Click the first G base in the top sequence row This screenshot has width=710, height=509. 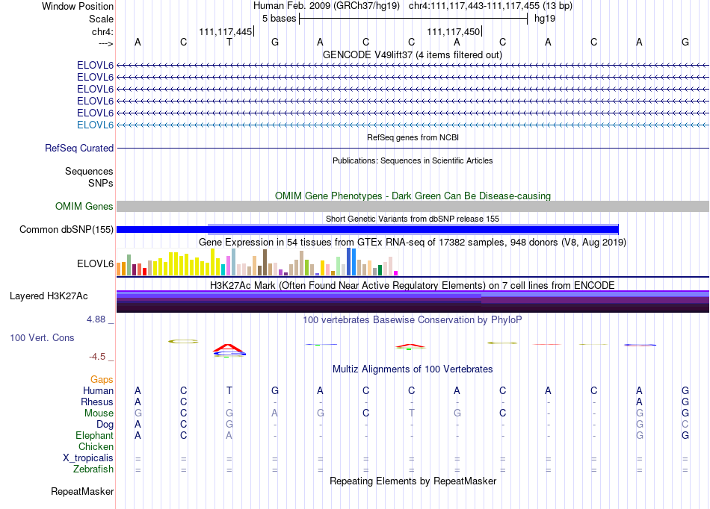[275, 42]
